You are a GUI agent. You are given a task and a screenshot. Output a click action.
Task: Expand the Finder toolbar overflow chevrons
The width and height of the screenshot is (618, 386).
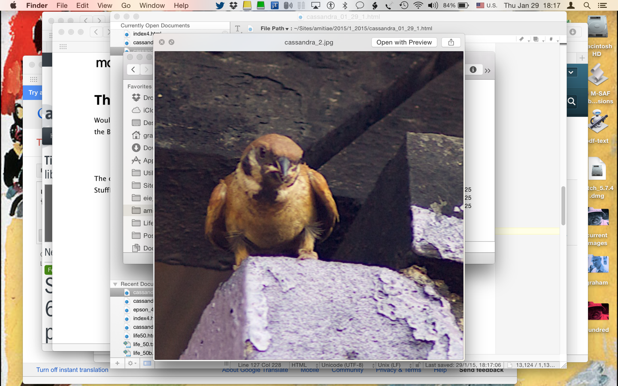pos(488,71)
